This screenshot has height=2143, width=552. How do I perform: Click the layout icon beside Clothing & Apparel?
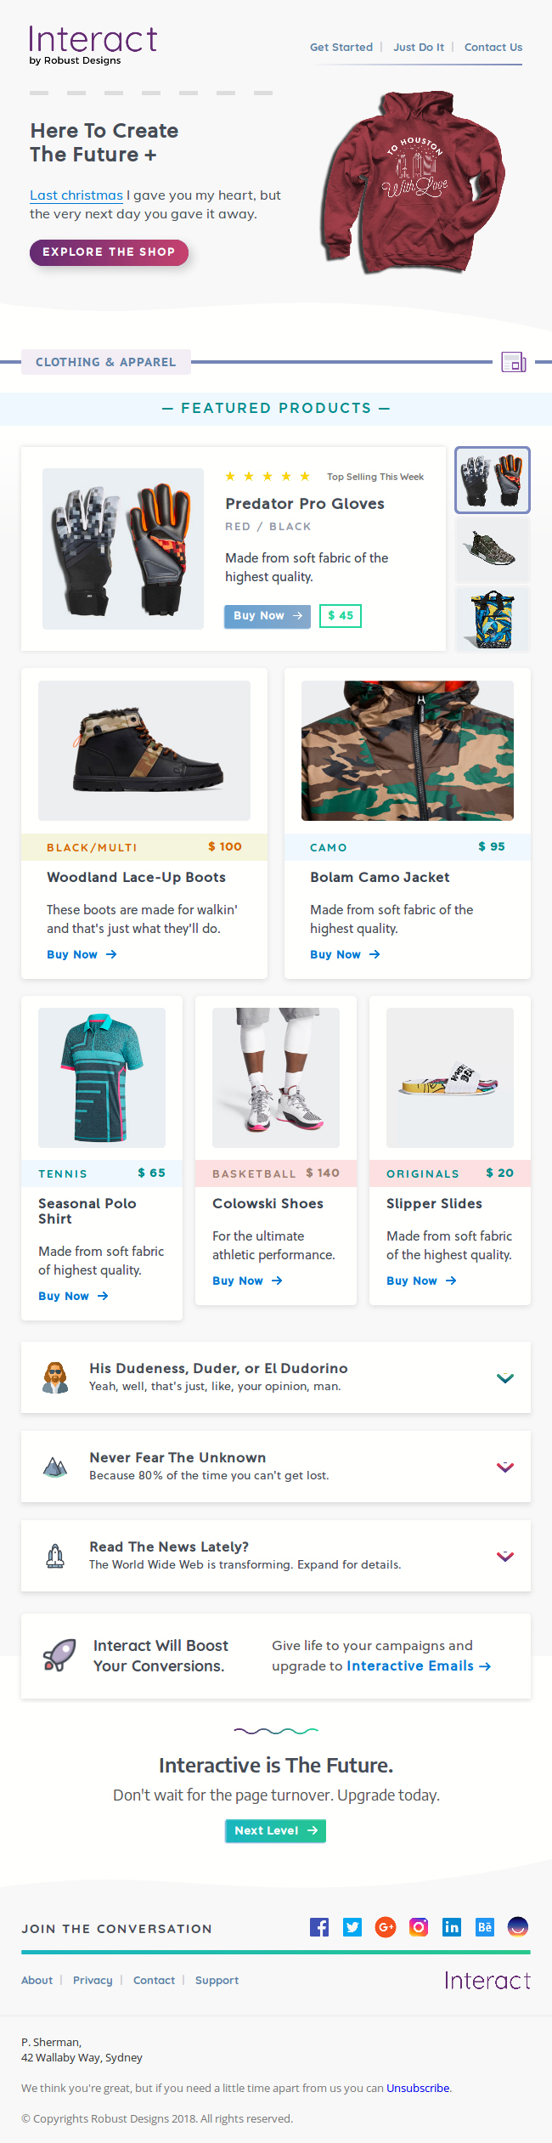click(514, 362)
